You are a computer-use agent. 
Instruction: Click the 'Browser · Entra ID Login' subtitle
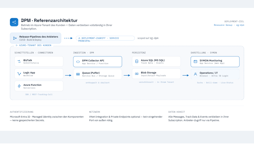coord(214,76)
